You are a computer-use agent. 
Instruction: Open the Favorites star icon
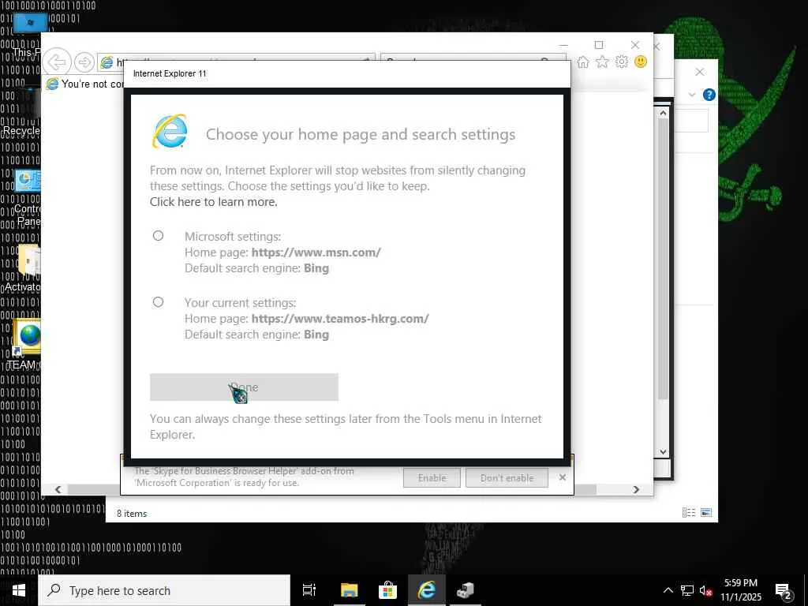[602, 62]
